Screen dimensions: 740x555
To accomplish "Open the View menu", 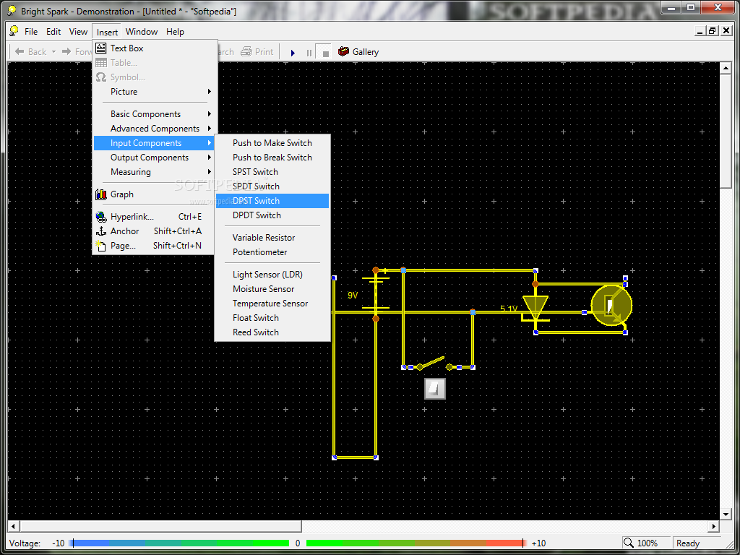I will pos(78,32).
